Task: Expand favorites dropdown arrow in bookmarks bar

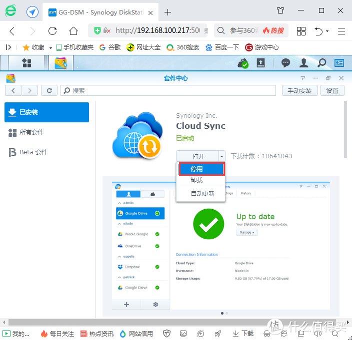Action: 50,48
